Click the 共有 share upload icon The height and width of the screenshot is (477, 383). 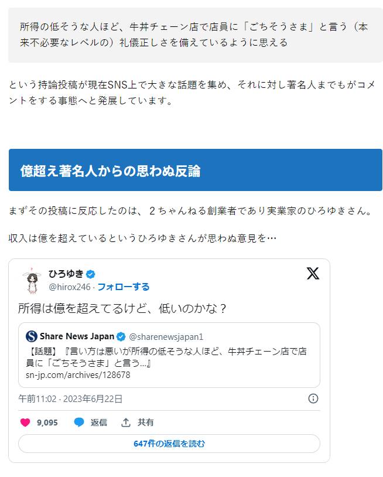pyautogui.click(x=126, y=423)
